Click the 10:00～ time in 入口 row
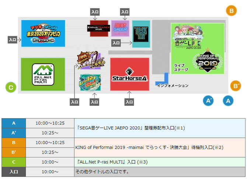Screen dimensions: 247x179 (50, 172)
